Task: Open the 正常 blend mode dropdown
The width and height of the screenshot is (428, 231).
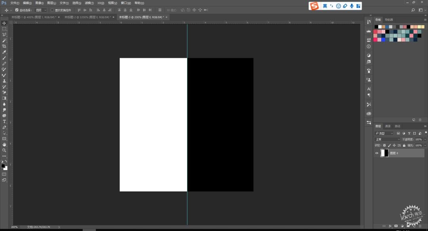Action: point(388,139)
